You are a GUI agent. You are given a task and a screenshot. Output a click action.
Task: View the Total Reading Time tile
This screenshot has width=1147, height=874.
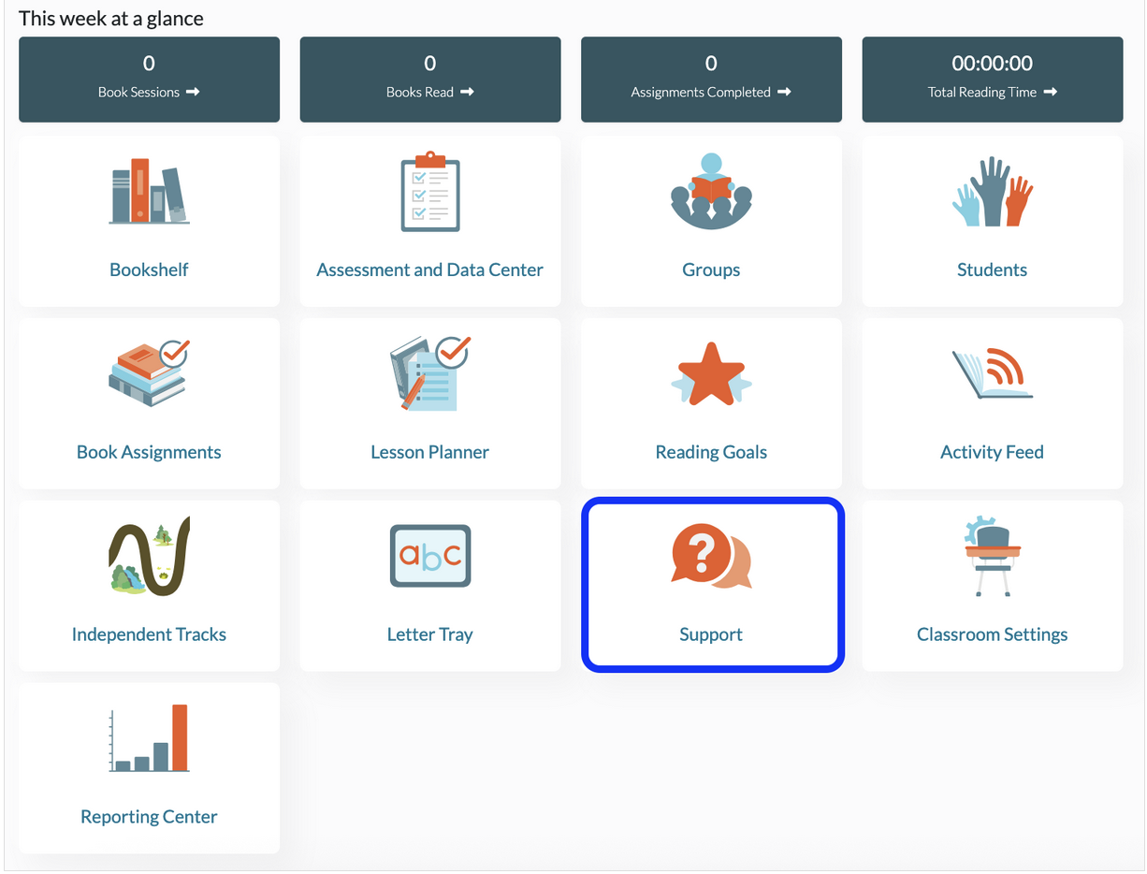993,80
